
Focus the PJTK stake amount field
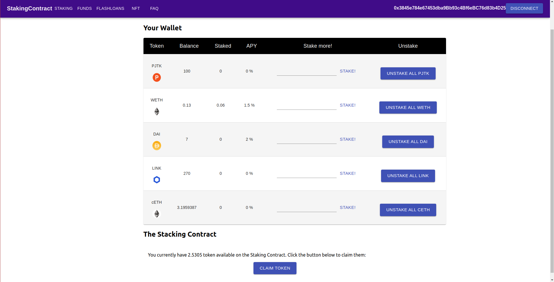[x=306, y=71]
